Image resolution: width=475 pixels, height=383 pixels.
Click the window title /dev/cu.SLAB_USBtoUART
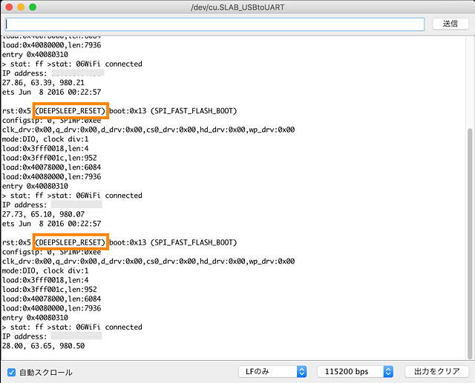click(x=237, y=7)
